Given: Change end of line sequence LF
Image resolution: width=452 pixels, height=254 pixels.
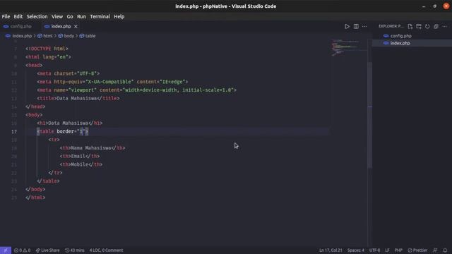Looking at the screenshot, I should [x=387, y=250].
